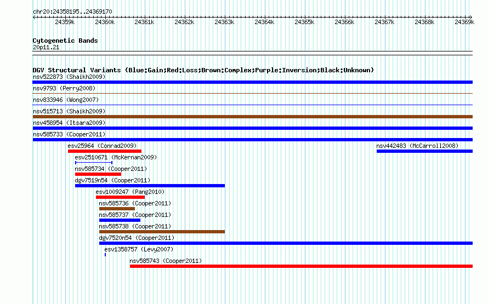Select the red nsv585743 loss bar
This screenshot has height=304, width=488.
(301, 266)
